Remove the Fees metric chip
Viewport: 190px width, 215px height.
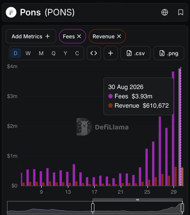[x=79, y=36]
